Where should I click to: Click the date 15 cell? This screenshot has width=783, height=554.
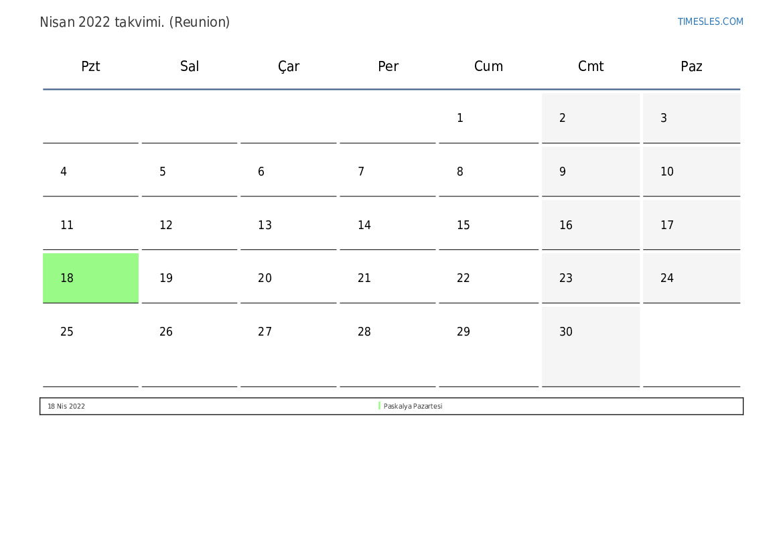point(489,225)
